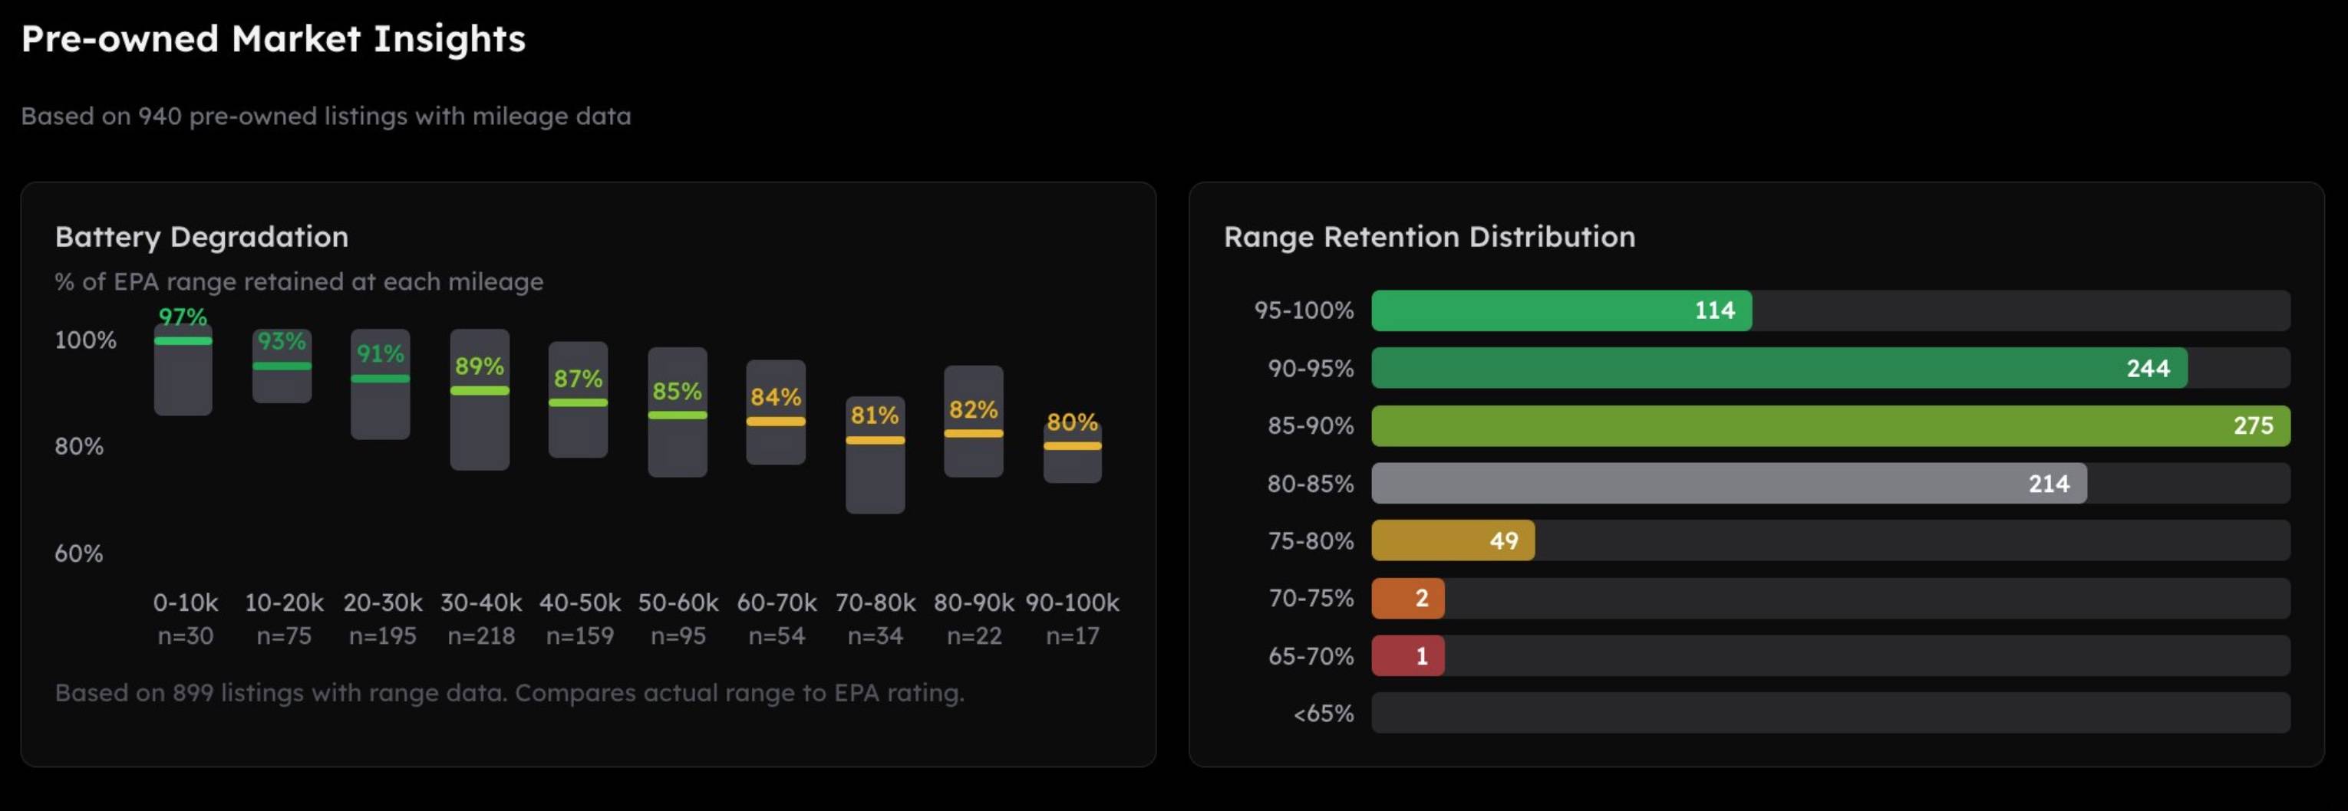Screen dimensions: 2348x811
Task: Click the yellow 75-80% bar showing 49
Action: pyautogui.click(x=1452, y=540)
